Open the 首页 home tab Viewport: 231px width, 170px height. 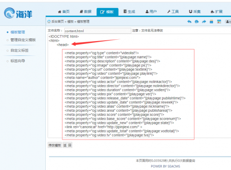[x=64, y=12]
